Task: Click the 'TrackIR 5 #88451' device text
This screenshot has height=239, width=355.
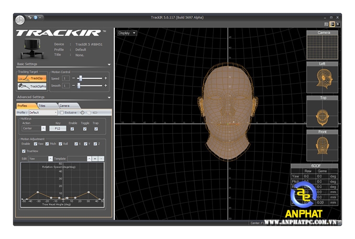Action: pos(89,44)
